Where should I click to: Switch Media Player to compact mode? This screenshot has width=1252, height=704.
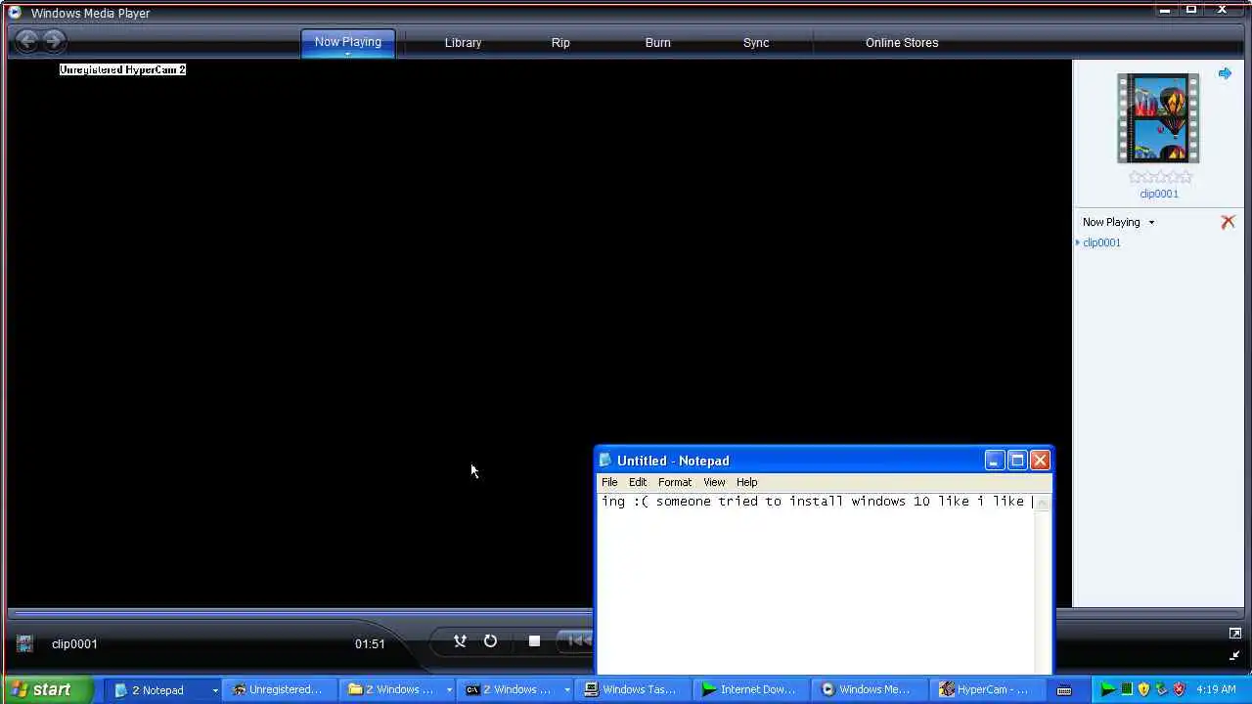[x=1234, y=656]
